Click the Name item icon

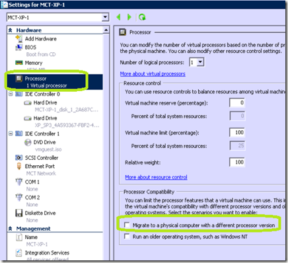click(19, 237)
